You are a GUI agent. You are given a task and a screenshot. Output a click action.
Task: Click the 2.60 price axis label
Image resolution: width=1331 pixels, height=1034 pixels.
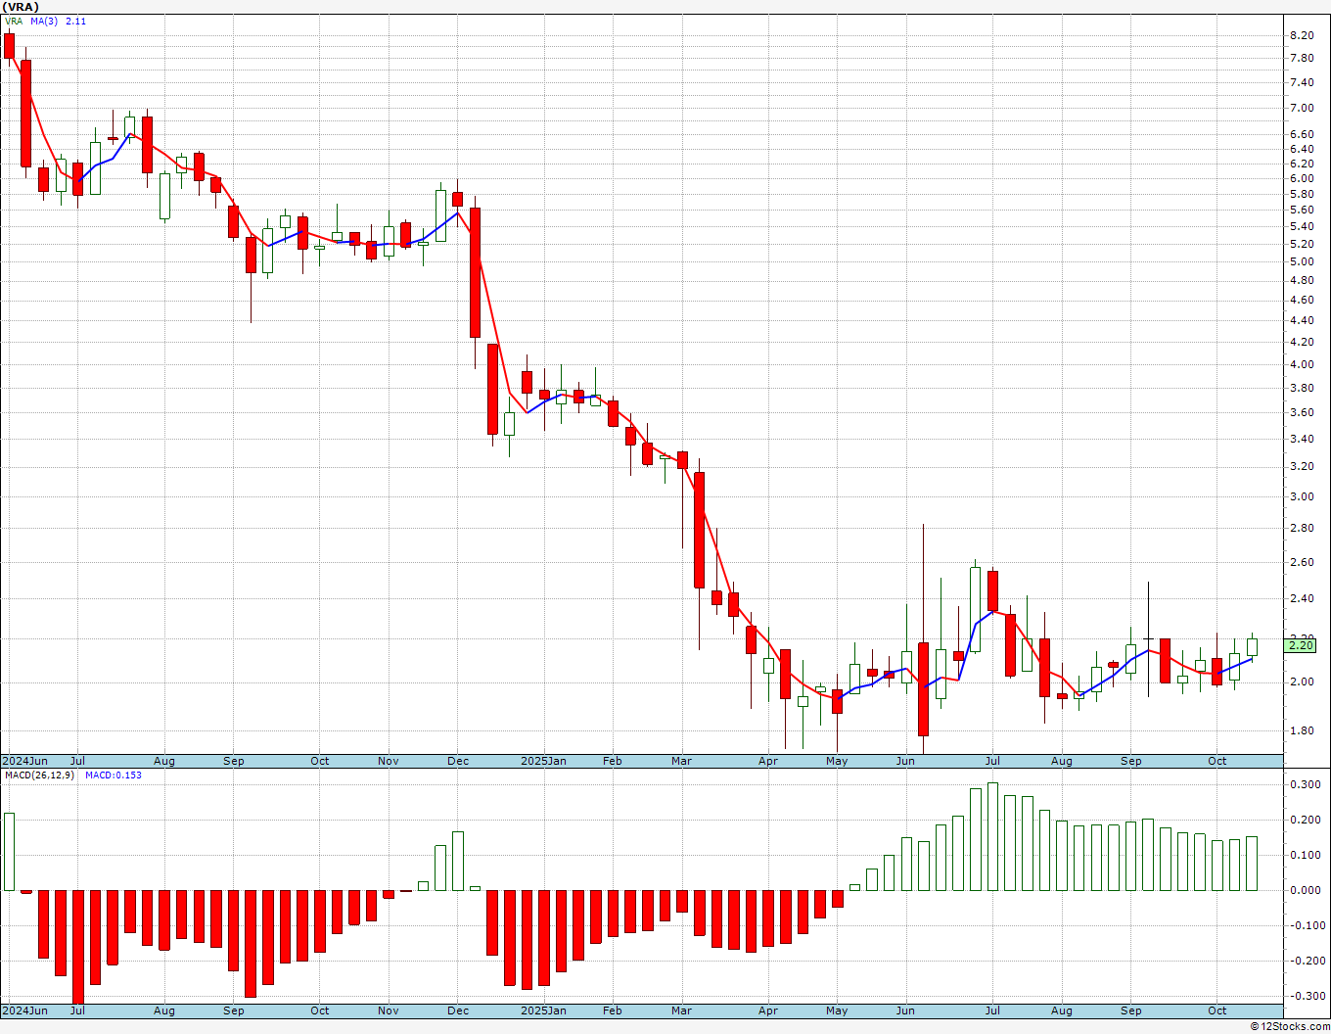(x=1302, y=562)
